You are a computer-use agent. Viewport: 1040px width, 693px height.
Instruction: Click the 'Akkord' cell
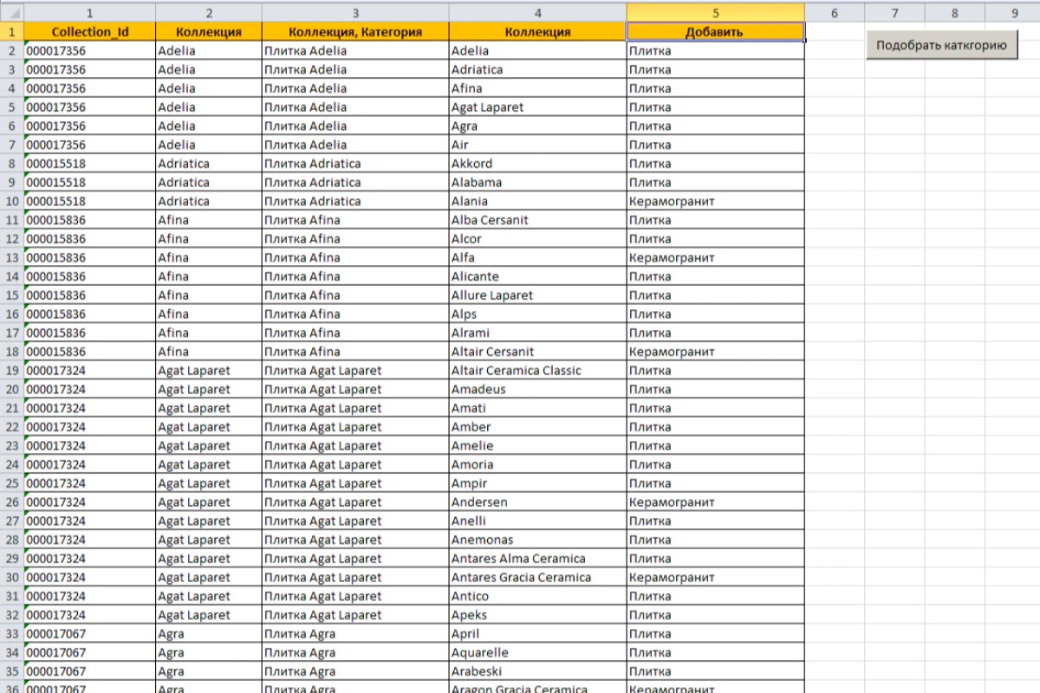(538, 164)
